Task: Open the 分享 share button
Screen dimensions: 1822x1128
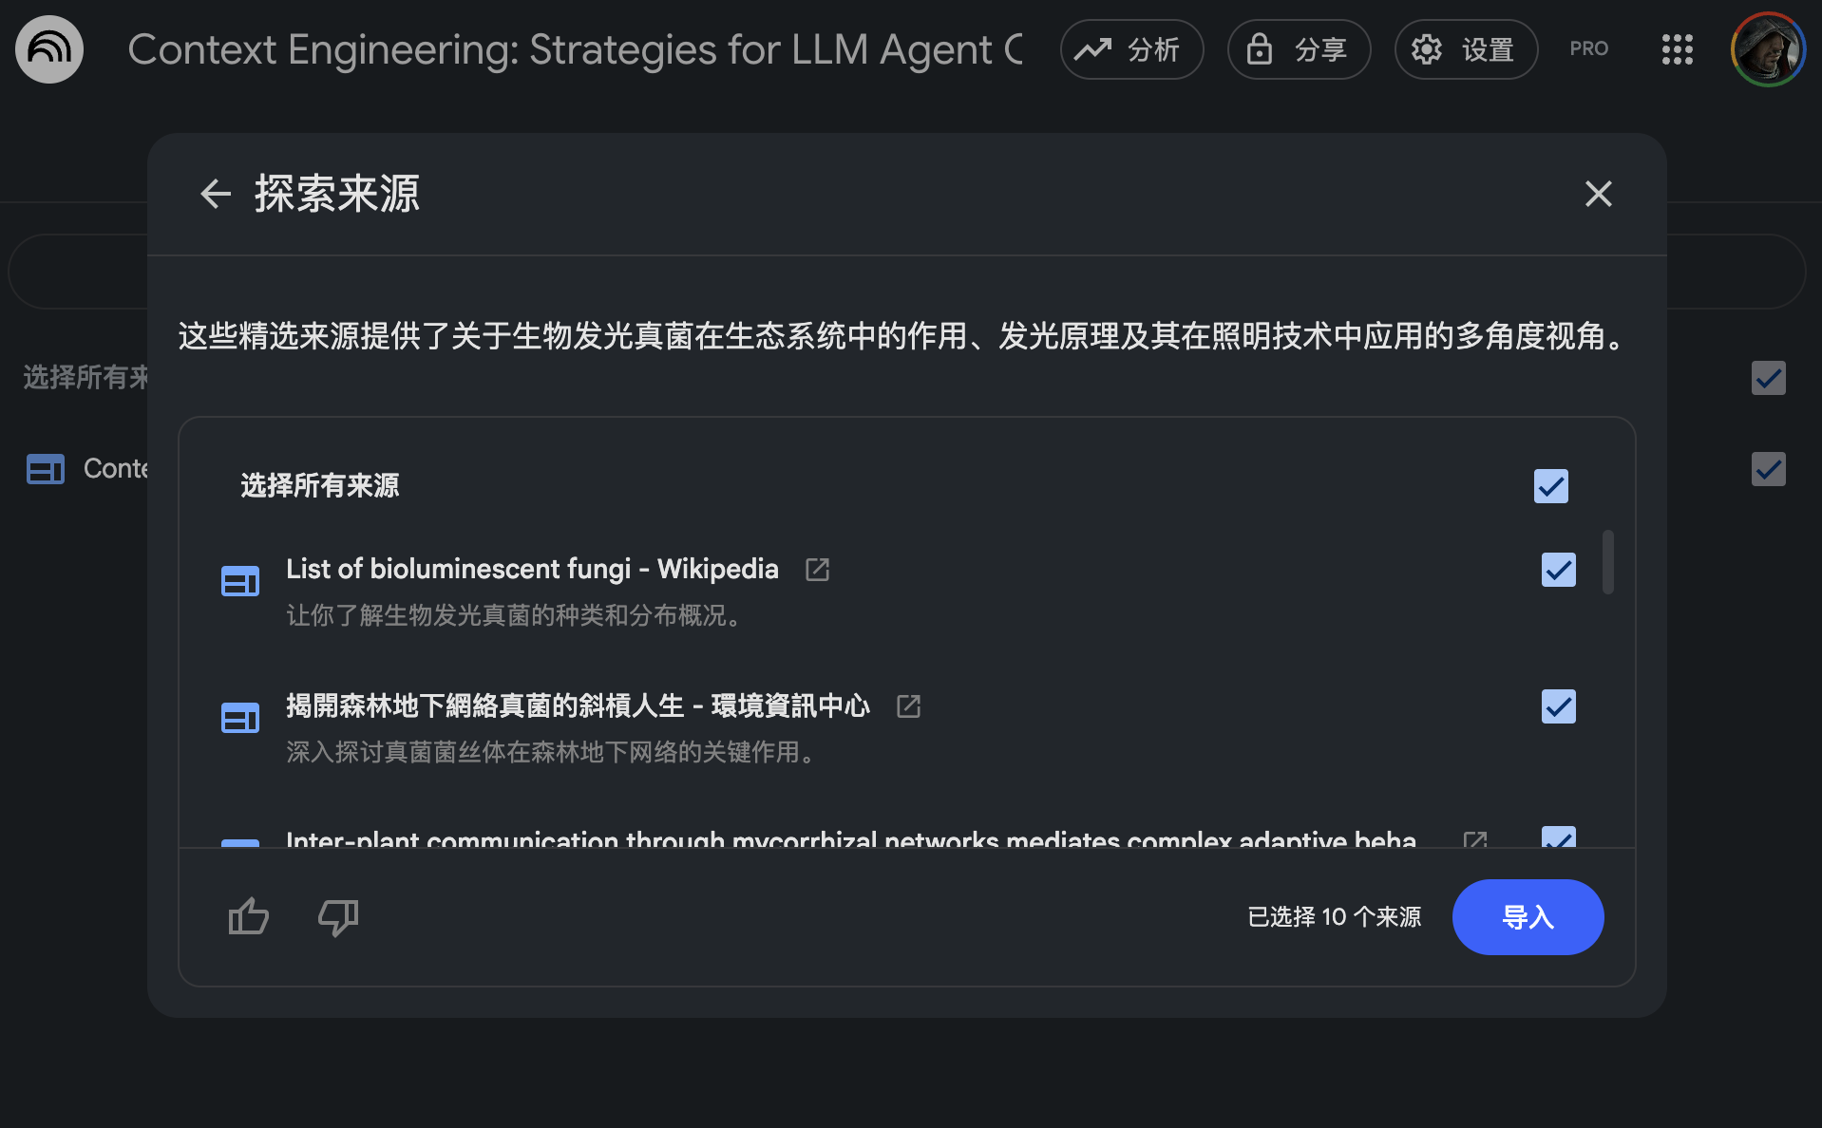Action: coord(1300,49)
